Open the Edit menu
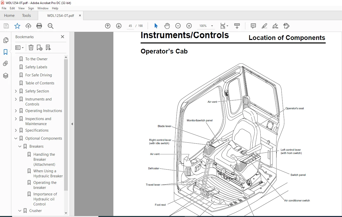Image resolution: width=342 pixels, height=217 pixels. (x=12, y=8)
